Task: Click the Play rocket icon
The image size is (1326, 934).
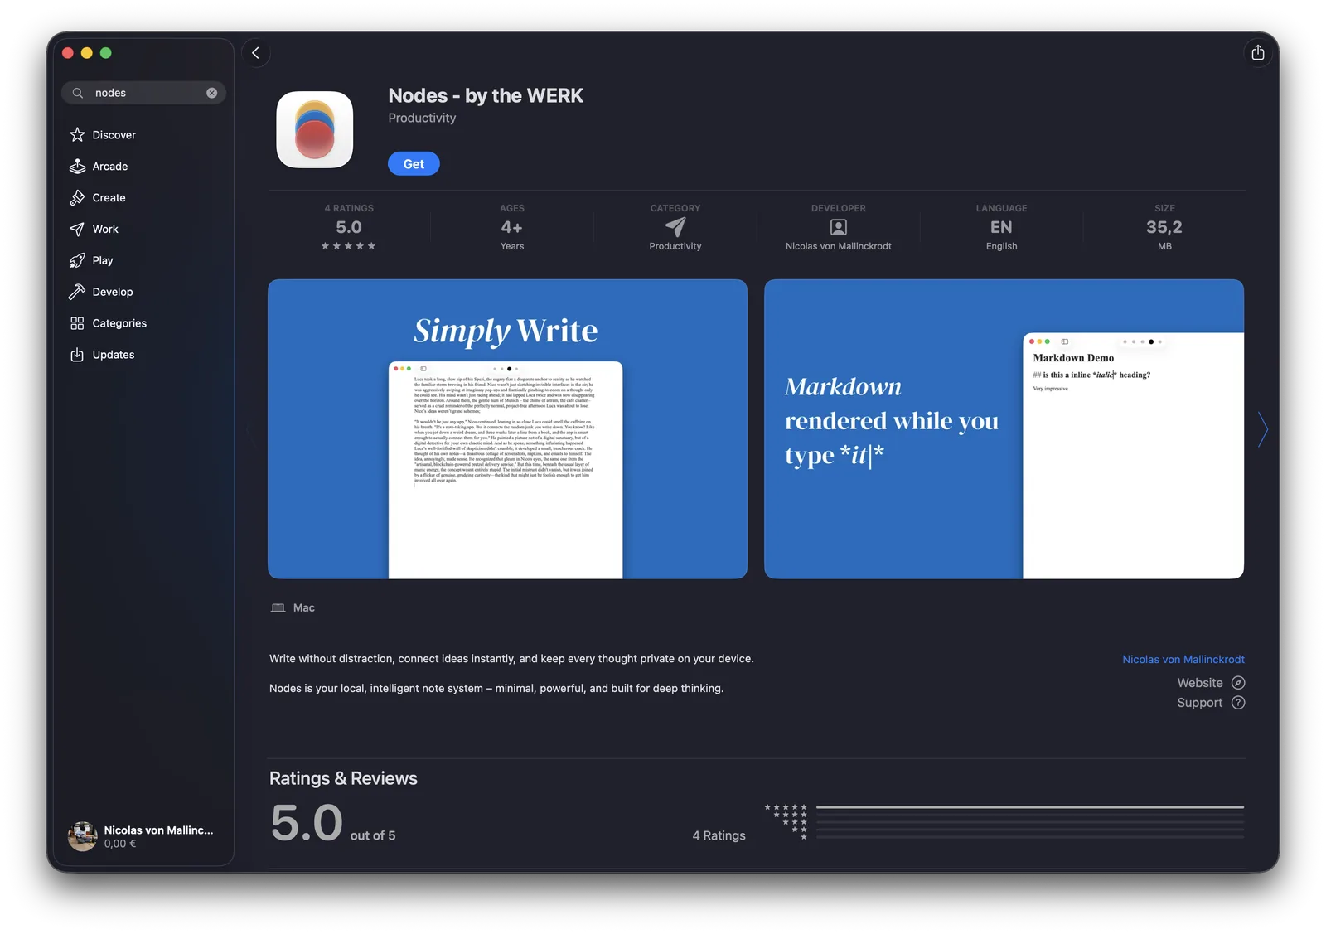Action: (x=77, y=261)
